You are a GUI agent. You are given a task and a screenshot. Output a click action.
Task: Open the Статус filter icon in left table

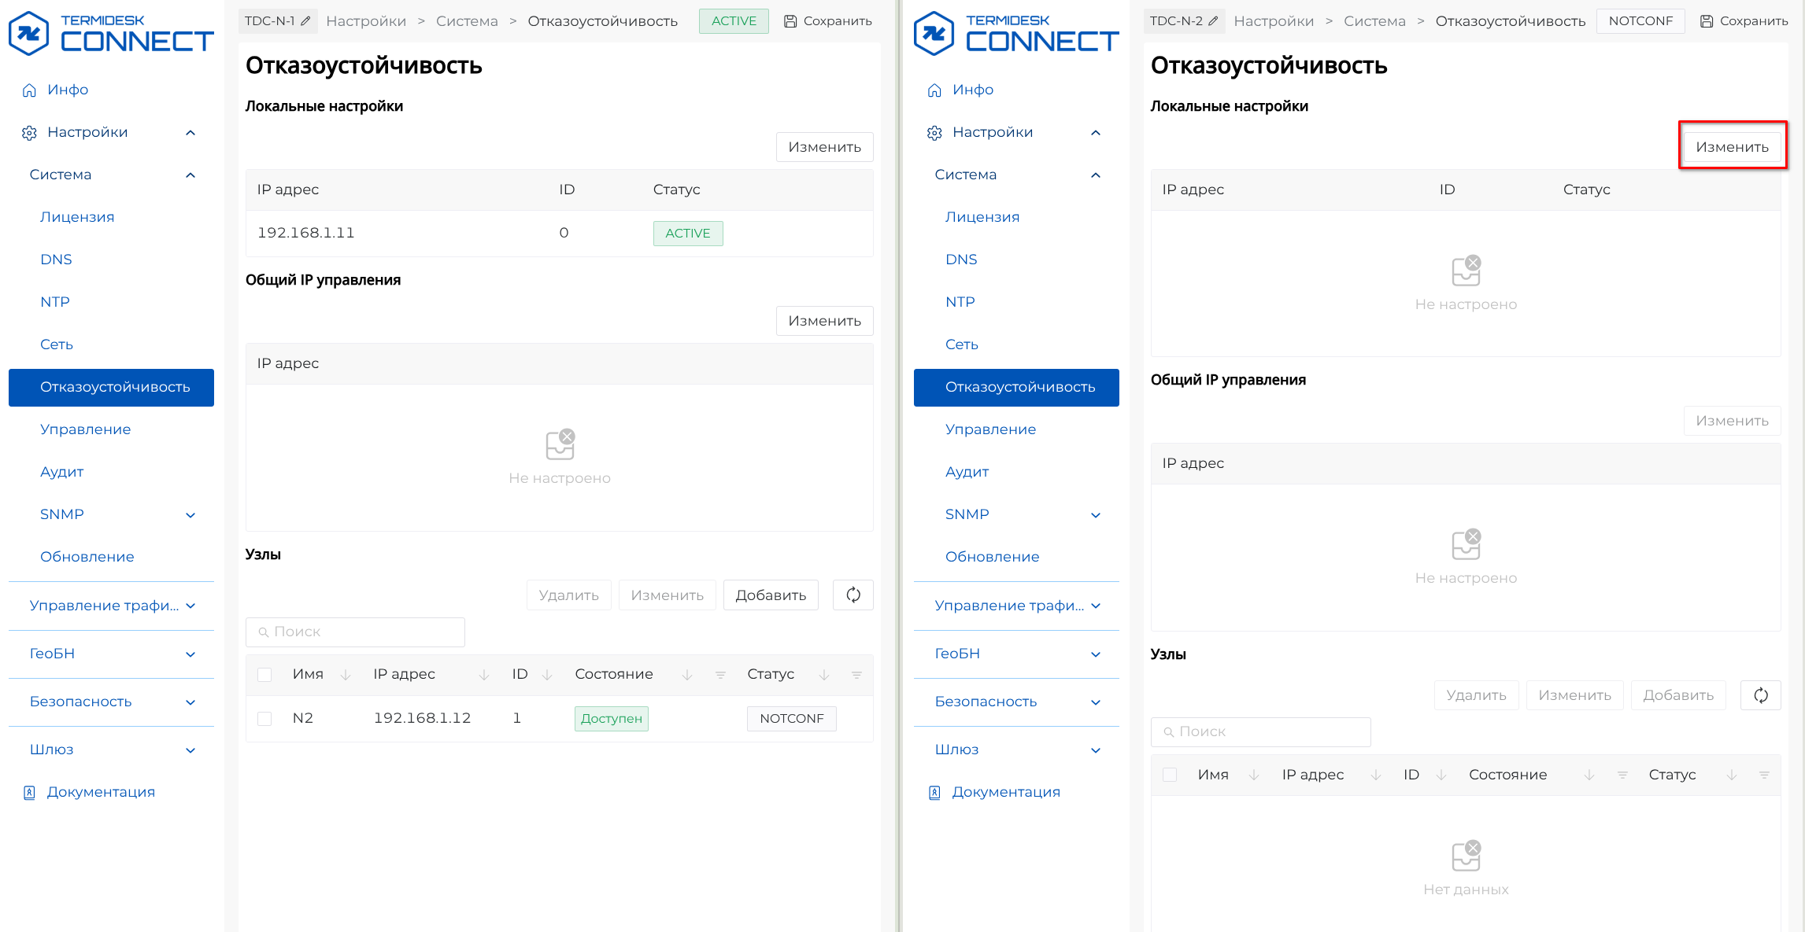[x=856, y=675]
